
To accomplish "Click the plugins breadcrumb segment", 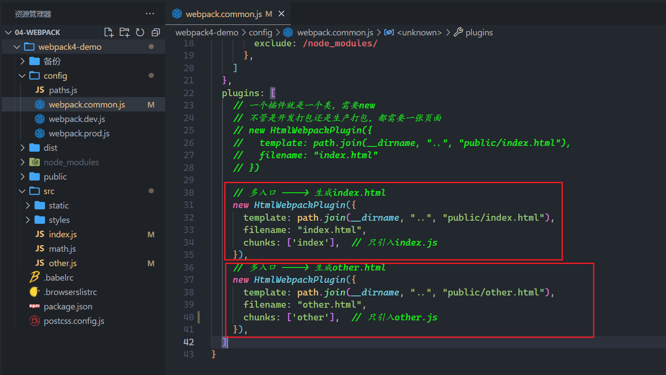I will (x=479, y=32).
